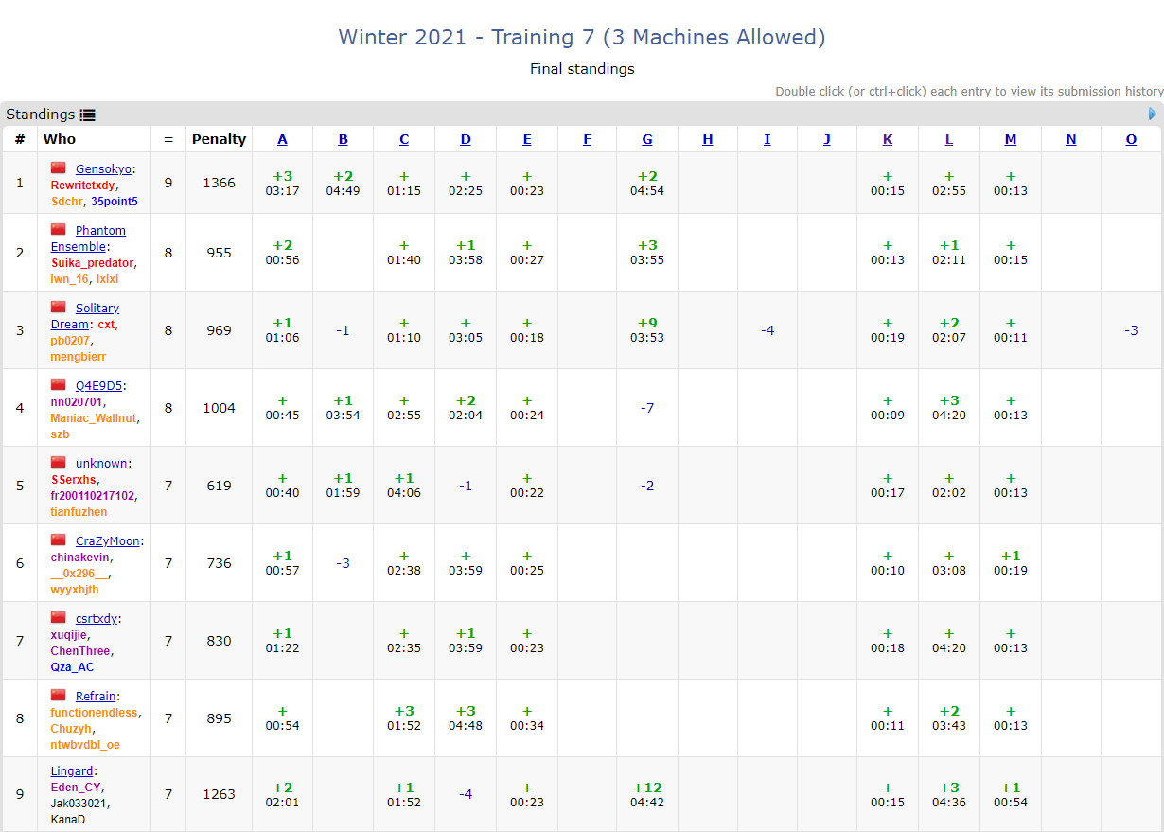Open the problem O column link

(x=1131, y=139)
